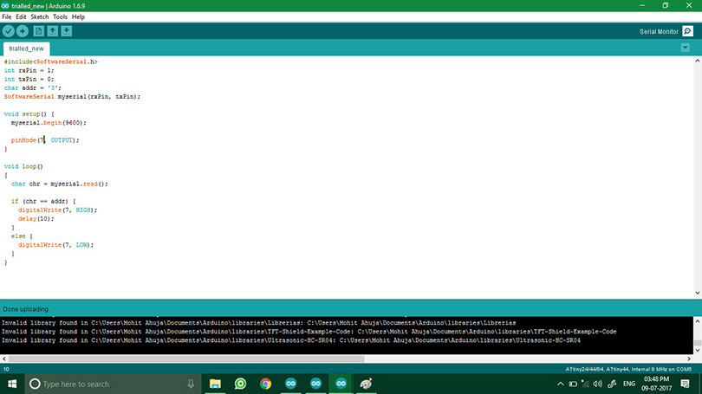
Task: Click the 'myserial.begin(9600);' line
Action: 49,123
